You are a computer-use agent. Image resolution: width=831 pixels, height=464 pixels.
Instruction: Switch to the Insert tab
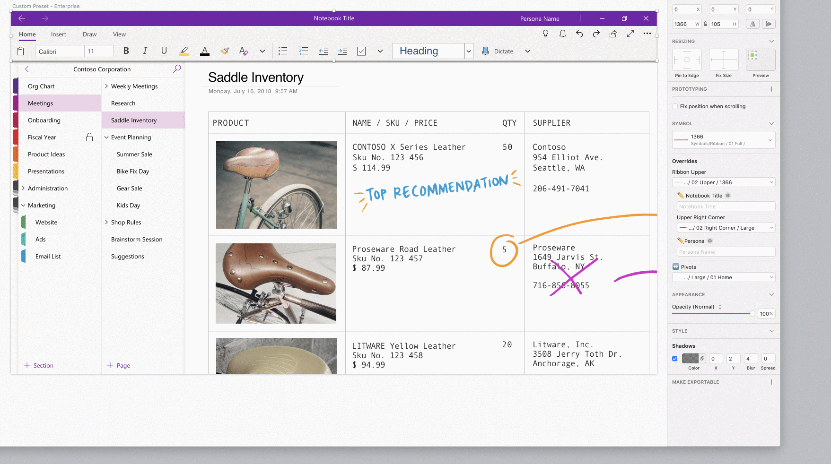(x=59, y=34)
